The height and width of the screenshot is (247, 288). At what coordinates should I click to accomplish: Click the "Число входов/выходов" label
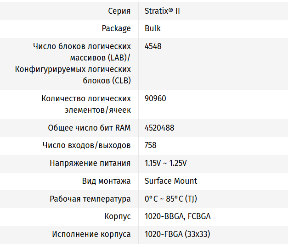coord(86,145)
